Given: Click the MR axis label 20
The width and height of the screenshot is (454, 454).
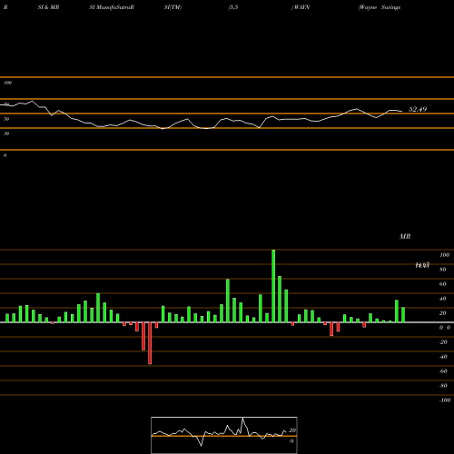Looking at the screenshot, I should 443,313.
